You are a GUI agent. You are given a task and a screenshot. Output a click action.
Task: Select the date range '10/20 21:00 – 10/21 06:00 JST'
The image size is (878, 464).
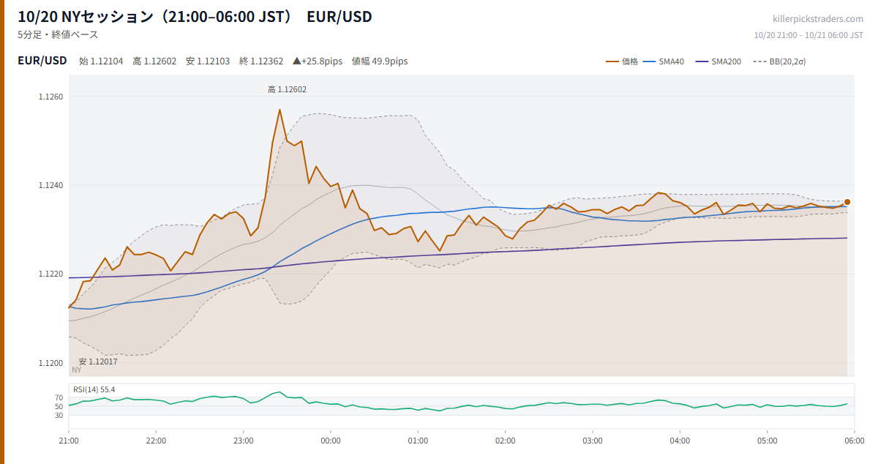pos(808,35)
